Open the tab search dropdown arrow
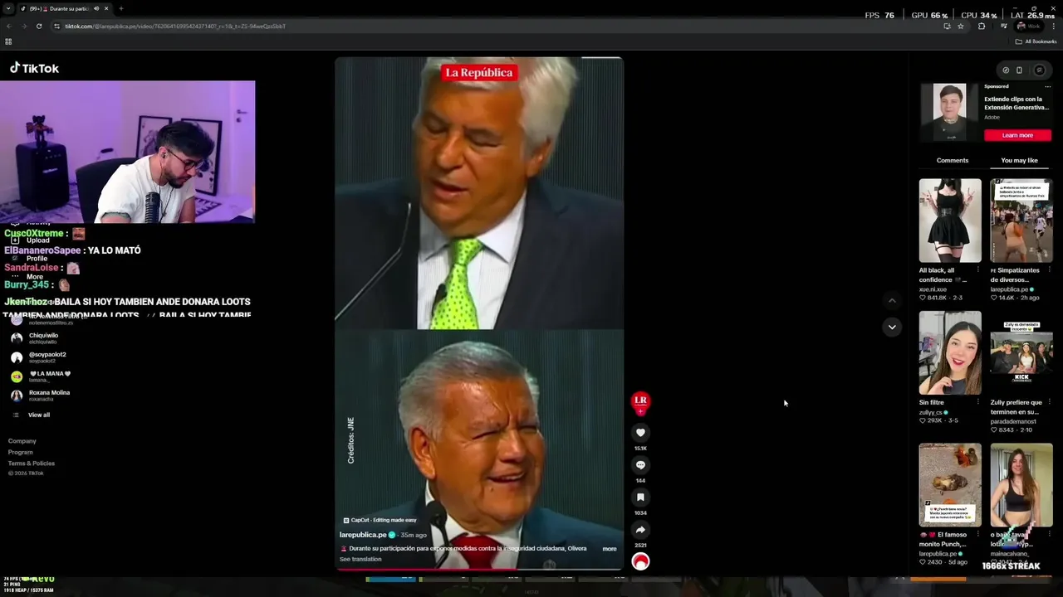Image resolution: width=1063 pixels, height=597 pixels. [8, 8]
